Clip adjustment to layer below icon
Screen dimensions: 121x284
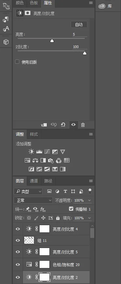pos(44,125)
